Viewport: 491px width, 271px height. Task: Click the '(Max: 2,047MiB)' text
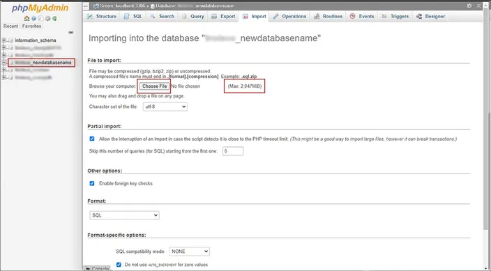[x=245, y=86]
